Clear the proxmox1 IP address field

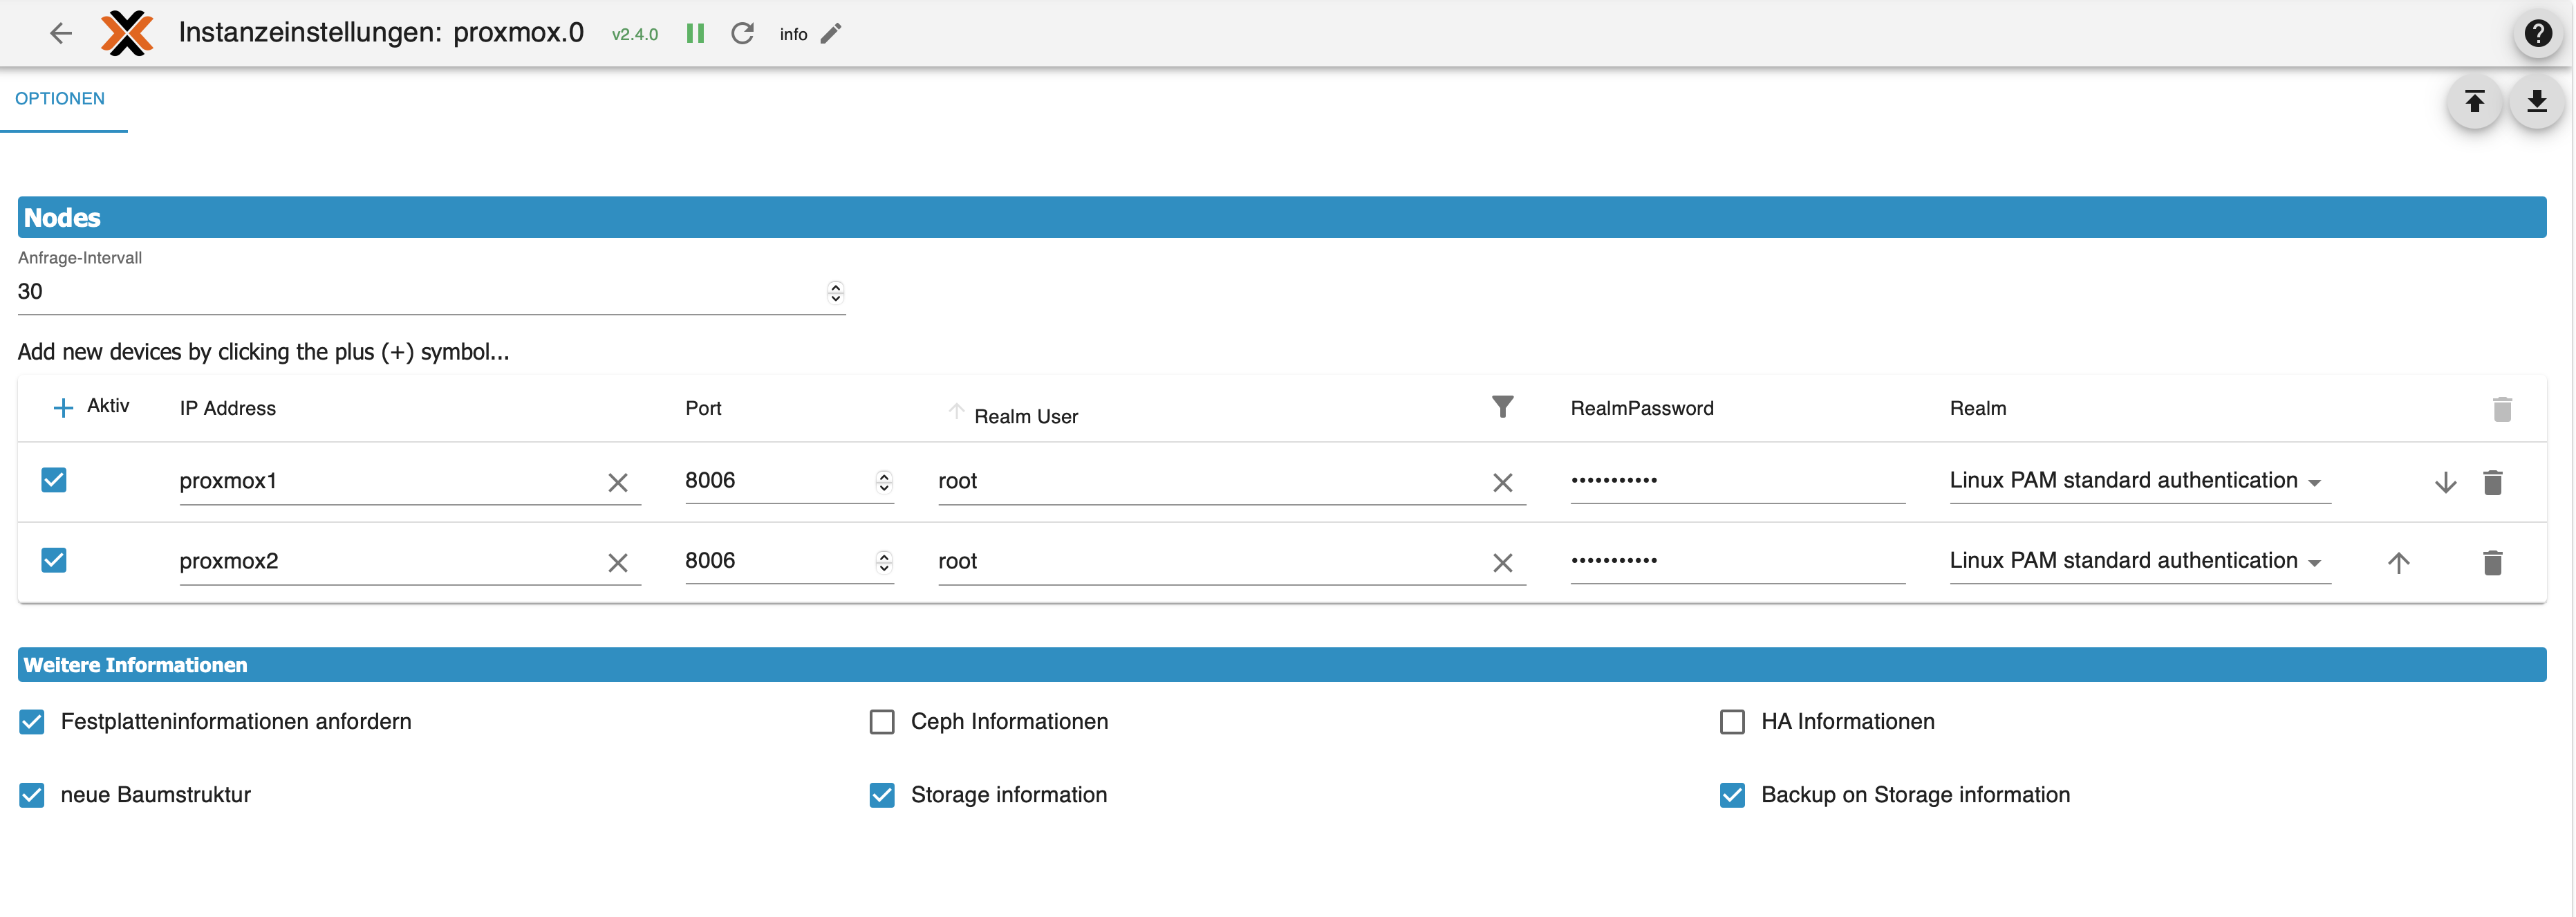point(618,483)
